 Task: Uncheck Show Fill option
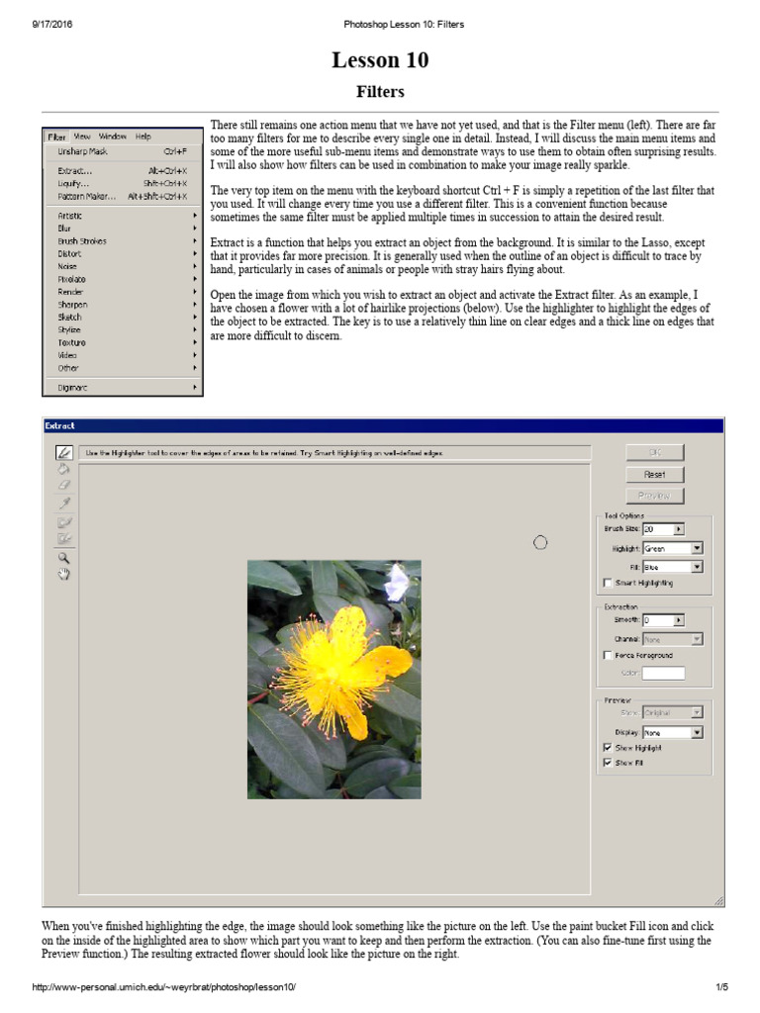coord(607,763)
